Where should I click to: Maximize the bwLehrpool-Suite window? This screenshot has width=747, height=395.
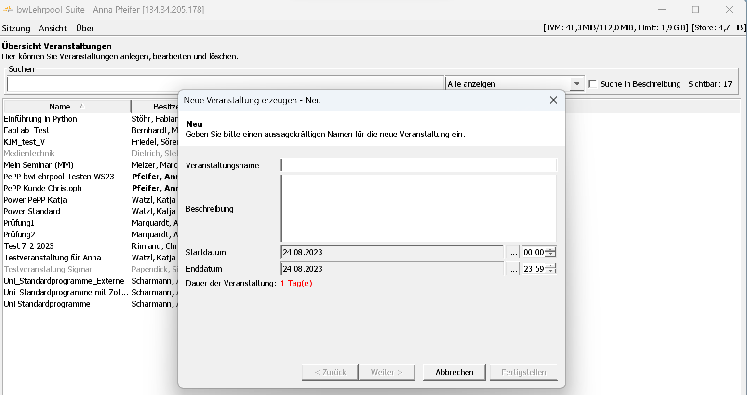click(695, 9)
